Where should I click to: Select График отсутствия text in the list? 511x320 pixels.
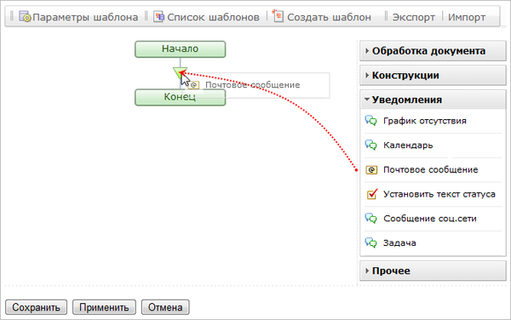pyautogui.click(x=425, y=121)
